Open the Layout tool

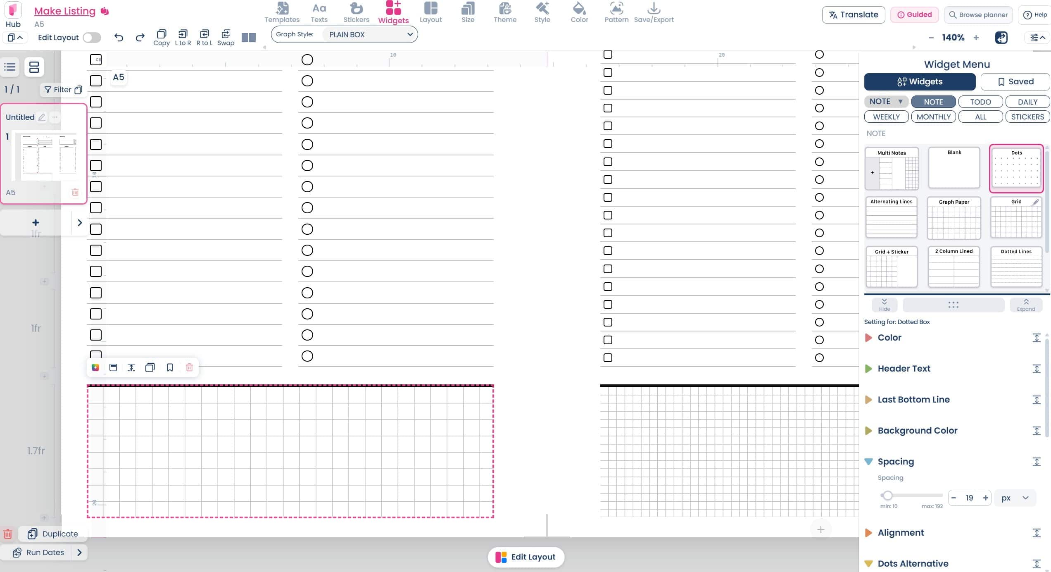430,12
